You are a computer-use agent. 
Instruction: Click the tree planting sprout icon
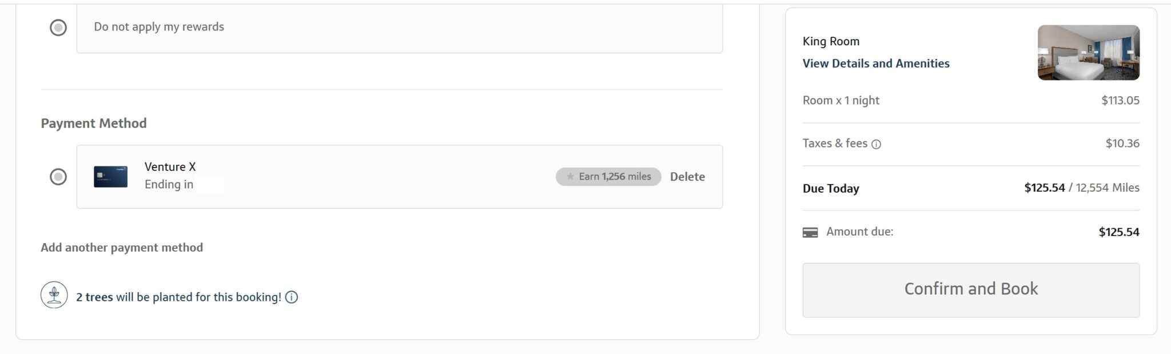pos(54,295)
